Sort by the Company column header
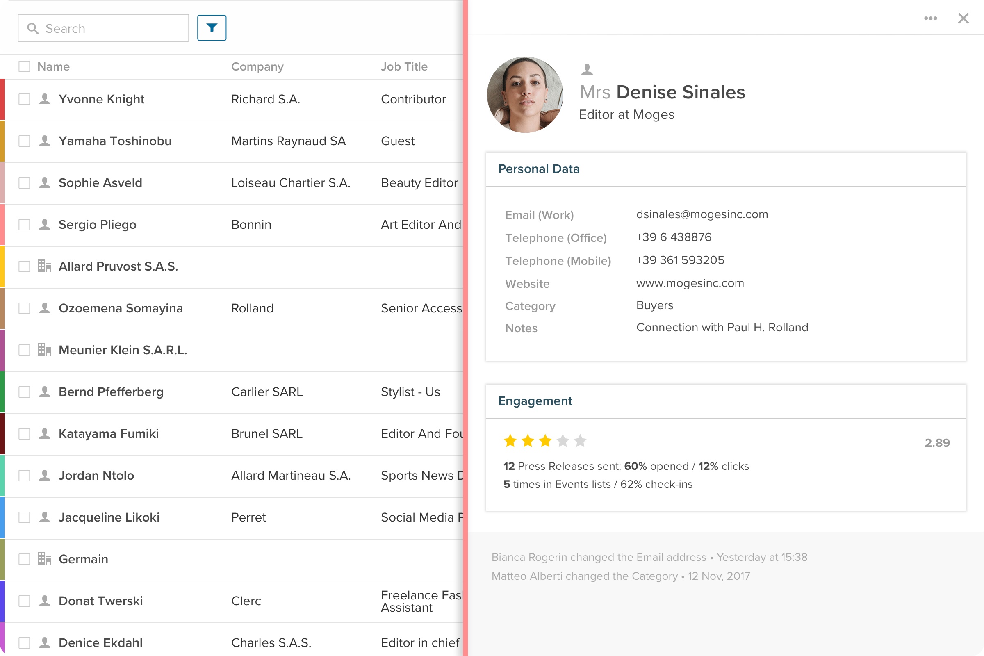Screen dimensions: 984x656 pyautogui.click(x=257, y=66)
